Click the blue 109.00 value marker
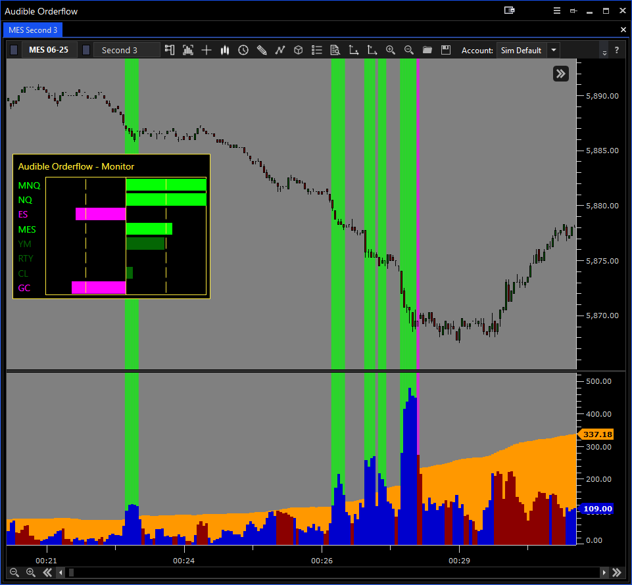632x585 pixels. (596, 509)
